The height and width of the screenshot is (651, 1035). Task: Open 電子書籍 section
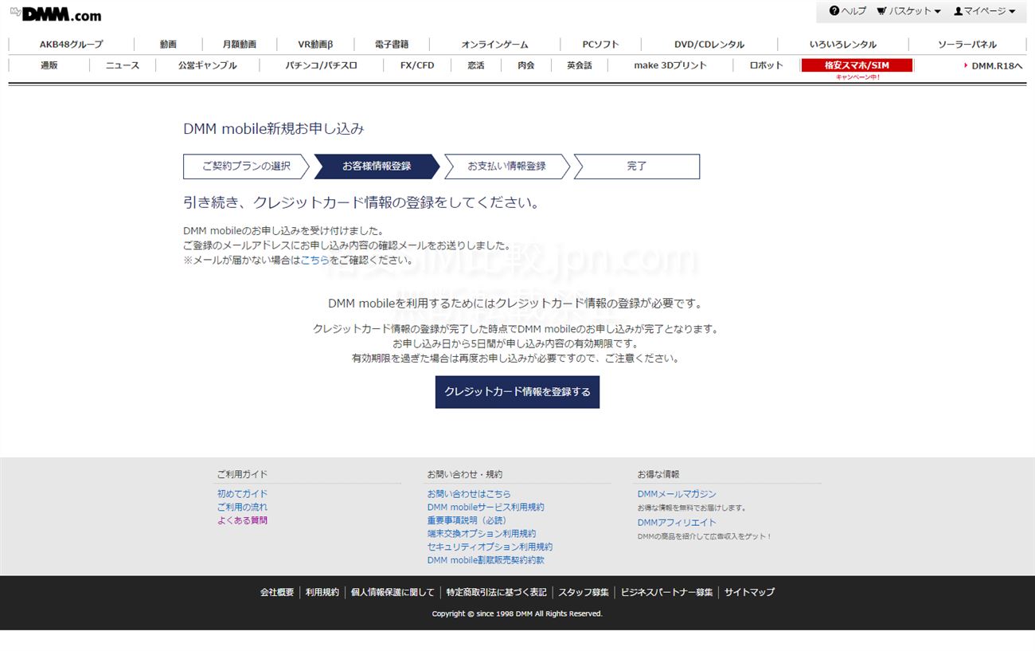click(x=392, y=45)
